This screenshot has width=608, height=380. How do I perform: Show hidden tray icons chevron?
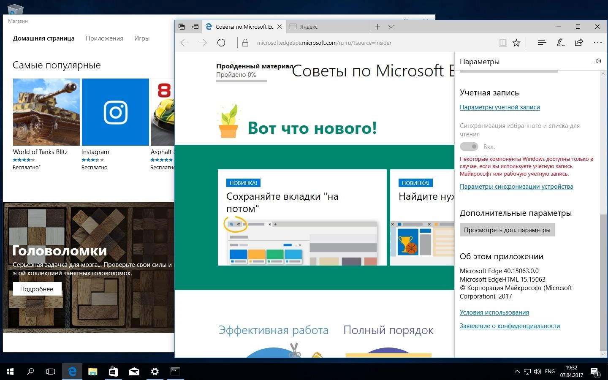tap(517, 372)
